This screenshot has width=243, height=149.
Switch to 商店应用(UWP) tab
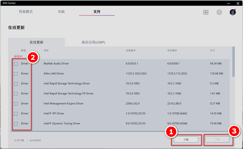(93, 42)
